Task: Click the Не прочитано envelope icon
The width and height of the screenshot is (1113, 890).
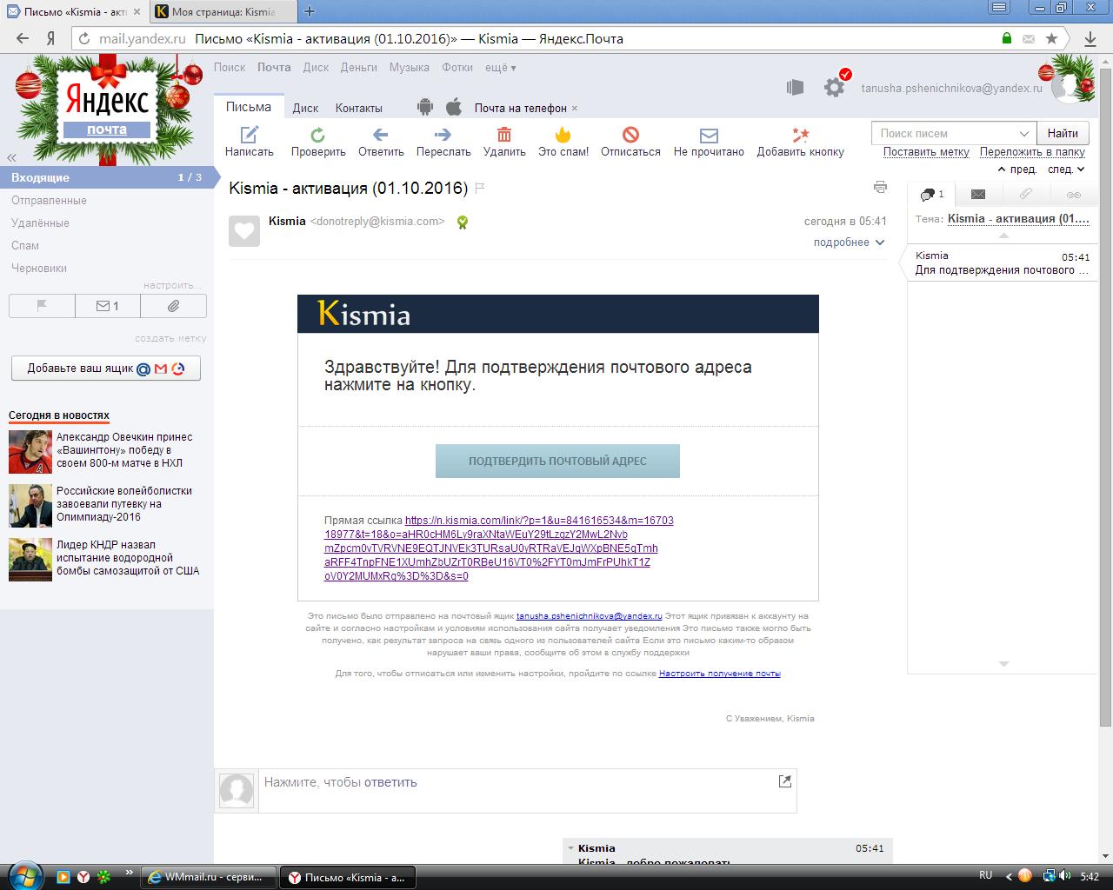Action: pyautogui.click(x=709, y=136)
